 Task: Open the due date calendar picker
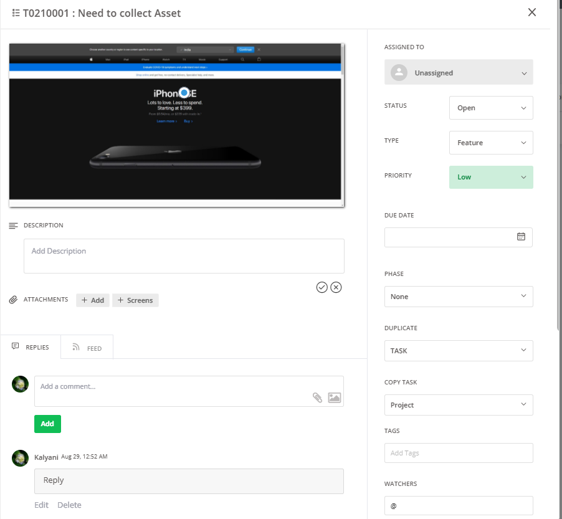tap(521, 237)
